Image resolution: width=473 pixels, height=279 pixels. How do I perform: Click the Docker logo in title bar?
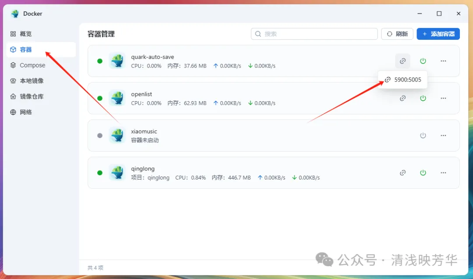[15, 14]
